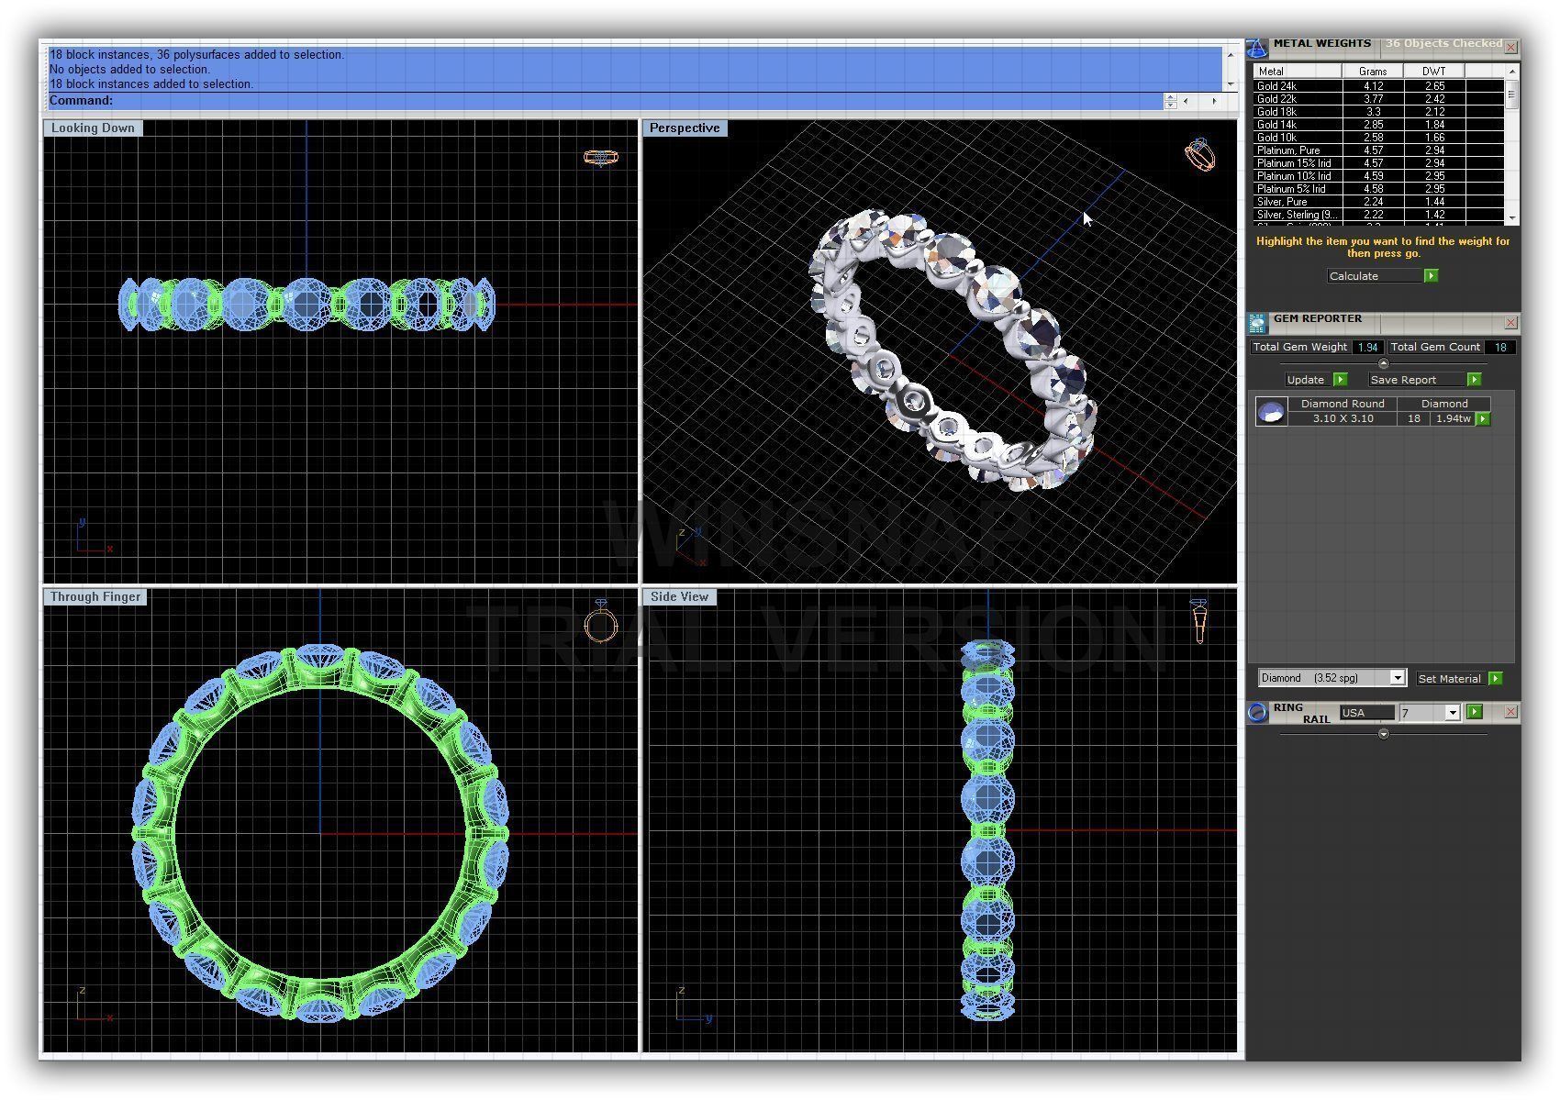Click the Ring Rail blue ring icon
Viewport: 1560px width, 1100px height.
[1257, 713]
